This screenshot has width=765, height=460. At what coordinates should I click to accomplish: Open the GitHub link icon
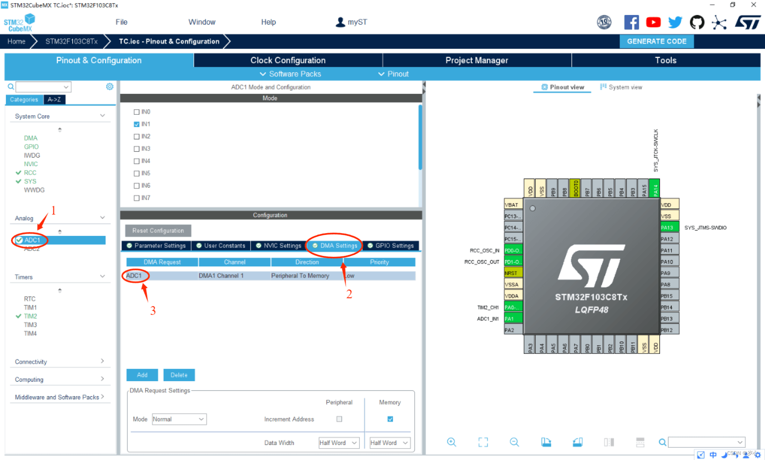pyautogui.click(x=697, y=22)
